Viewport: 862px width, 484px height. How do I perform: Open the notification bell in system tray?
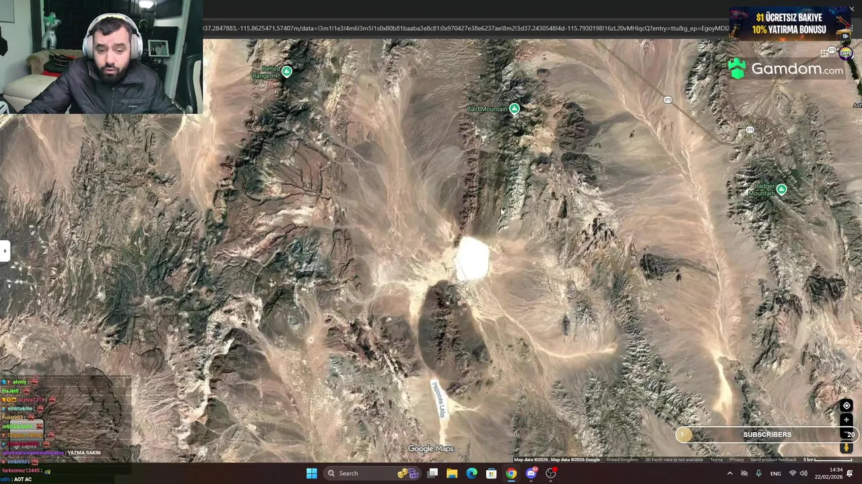point(850,473)
